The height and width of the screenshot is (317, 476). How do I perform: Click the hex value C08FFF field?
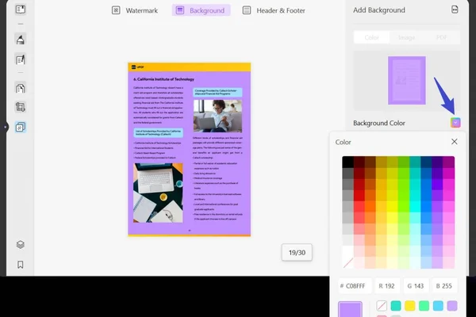[x=355, y=286]
